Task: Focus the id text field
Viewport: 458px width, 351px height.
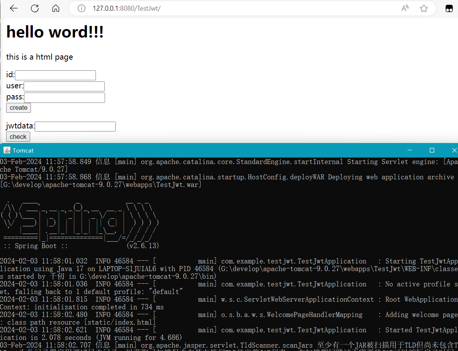Action: pos(55,75)
